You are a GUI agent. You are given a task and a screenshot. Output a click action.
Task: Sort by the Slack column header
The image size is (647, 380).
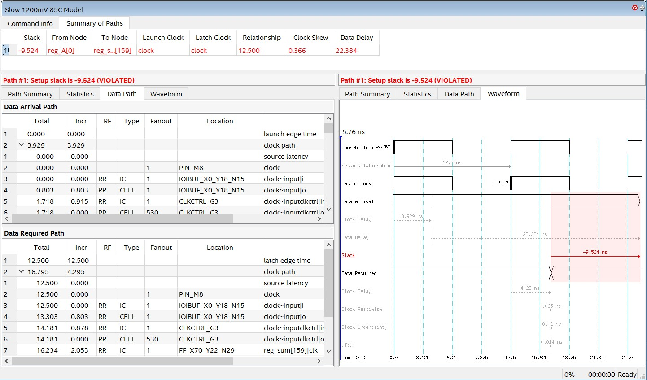click(32, 38)
